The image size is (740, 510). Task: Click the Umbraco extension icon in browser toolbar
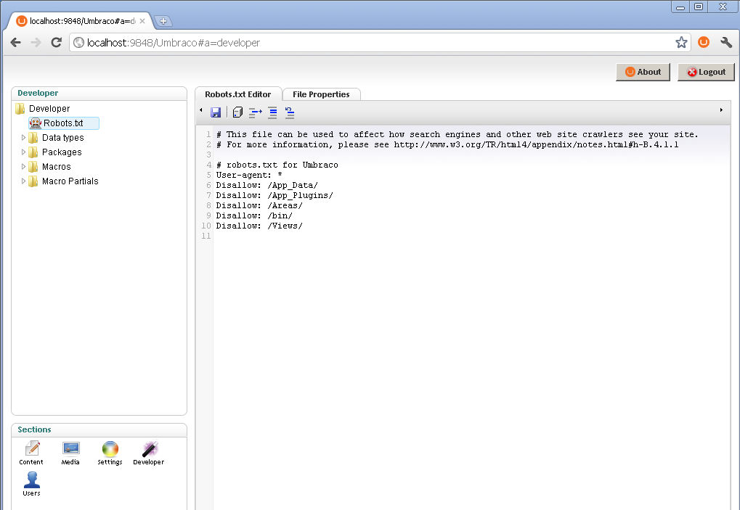(x=704, y=42)
